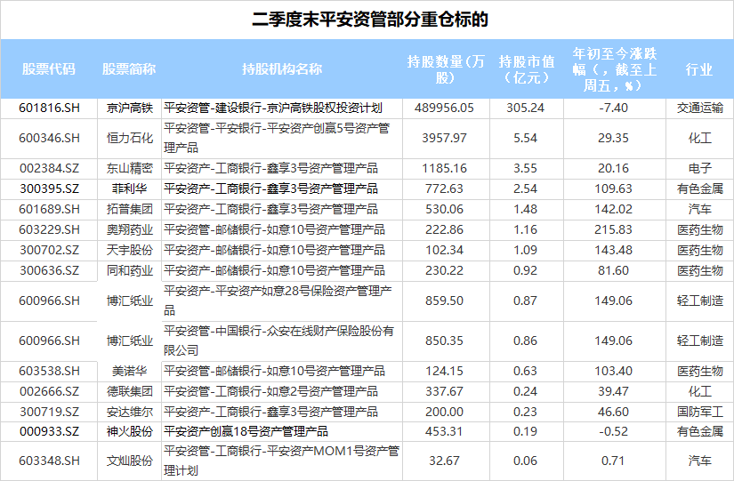Click stock code 002384.SZ
The image size is (734, 481).
(49, 168)
